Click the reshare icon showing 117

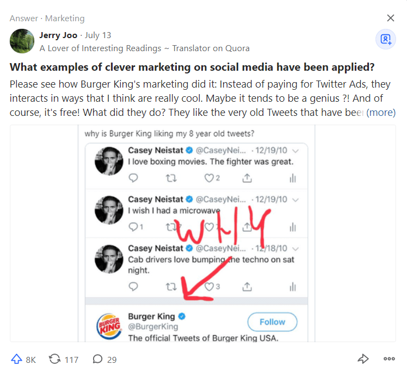point(54,359)
